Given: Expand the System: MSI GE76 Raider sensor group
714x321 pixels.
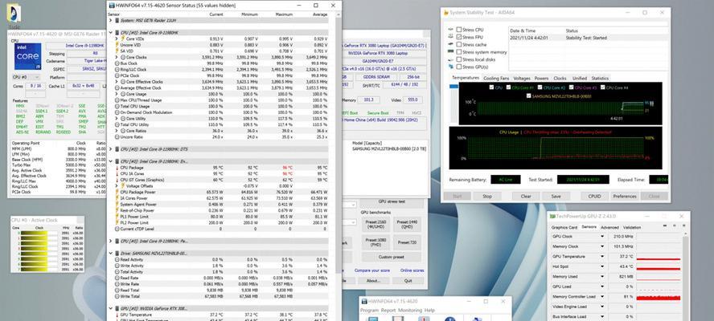Looking at the screenshot, I should [110, 20].
